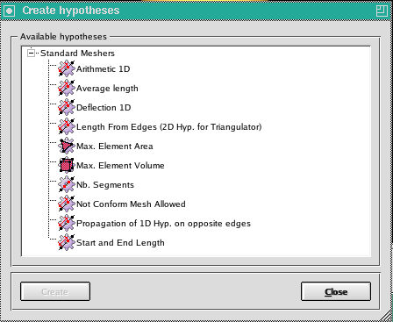Click the Max. Element Area triangle icon

(x=67, y=146)
